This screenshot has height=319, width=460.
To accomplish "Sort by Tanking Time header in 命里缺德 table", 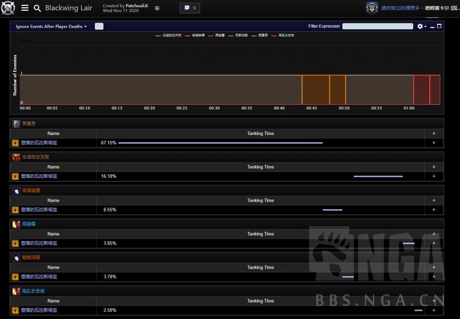I will 260,201.
